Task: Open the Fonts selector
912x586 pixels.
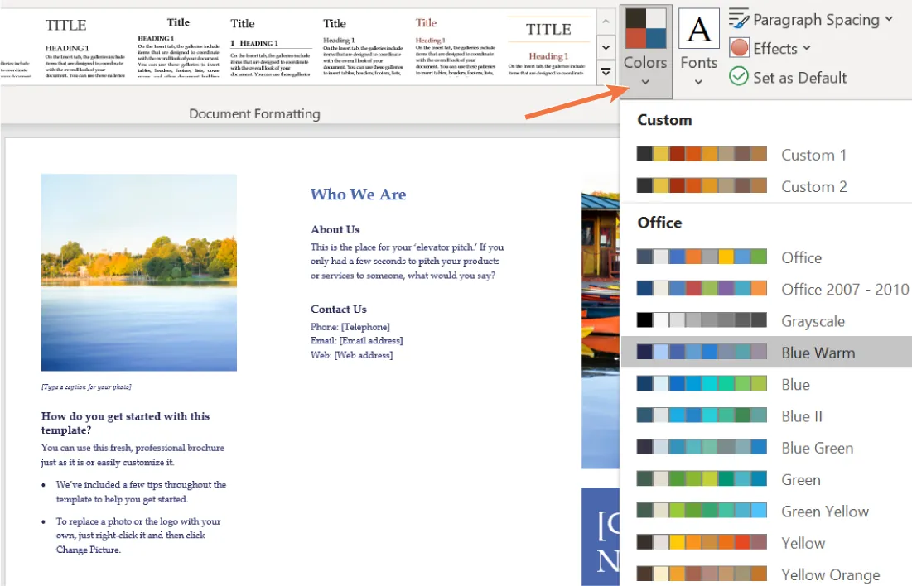Action: coord(698,50)
